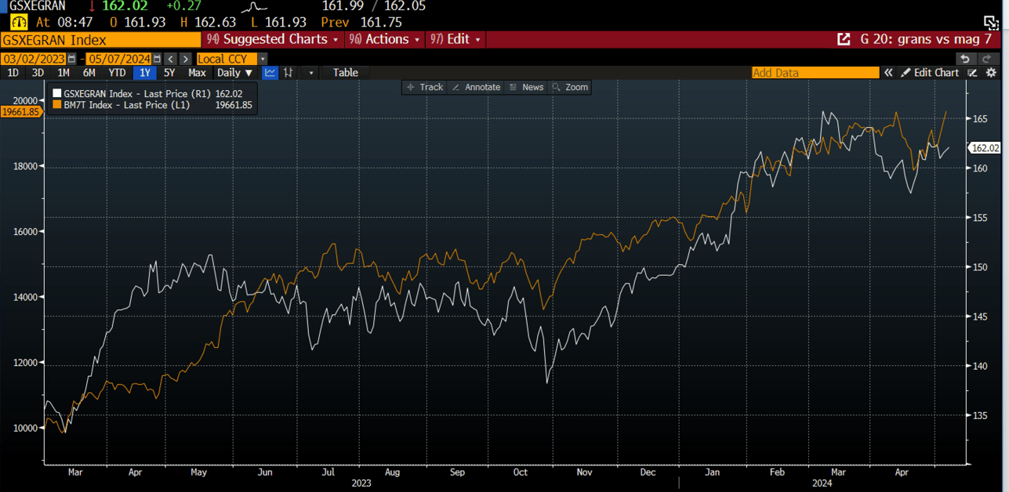Screen dimensions: 1009x492
Task: Toggle the Zoom mode
Action: point(570,87)
